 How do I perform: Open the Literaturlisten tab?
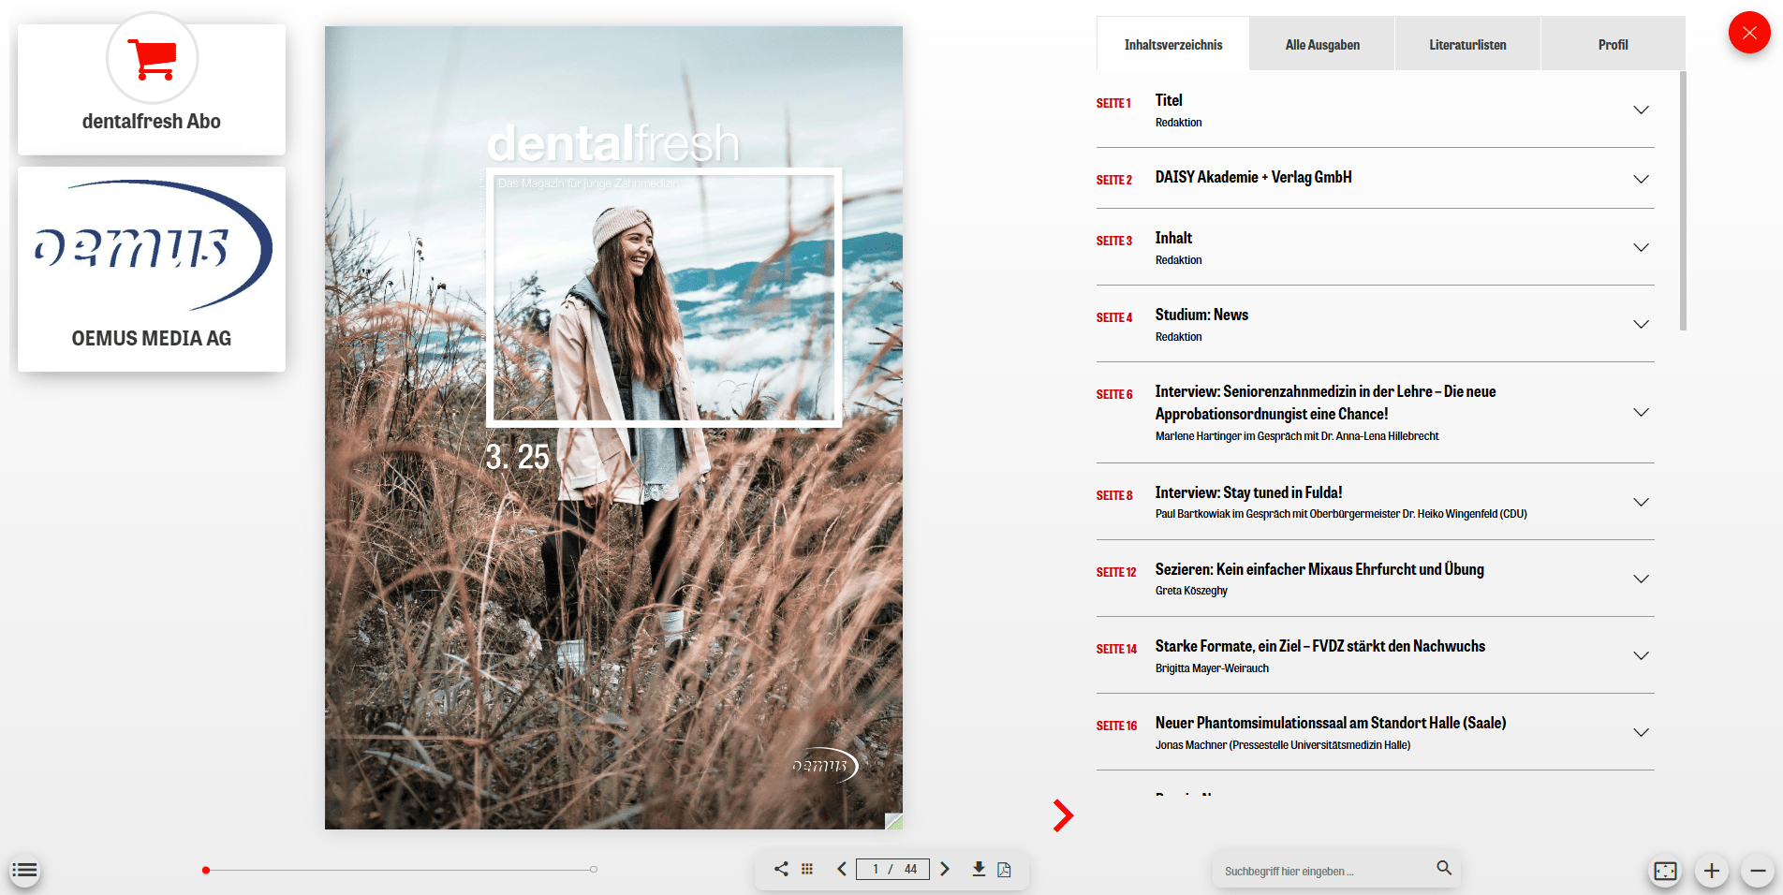point(1467,44)
